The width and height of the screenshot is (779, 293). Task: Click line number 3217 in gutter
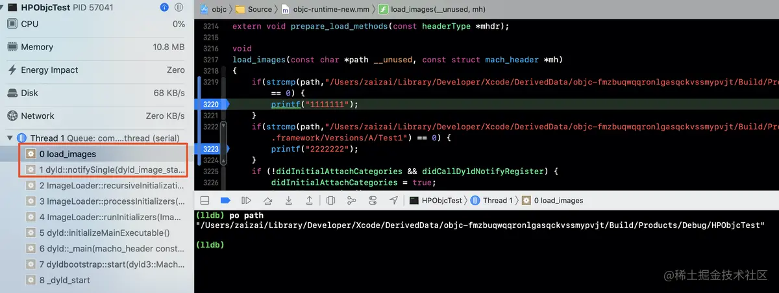211,60
